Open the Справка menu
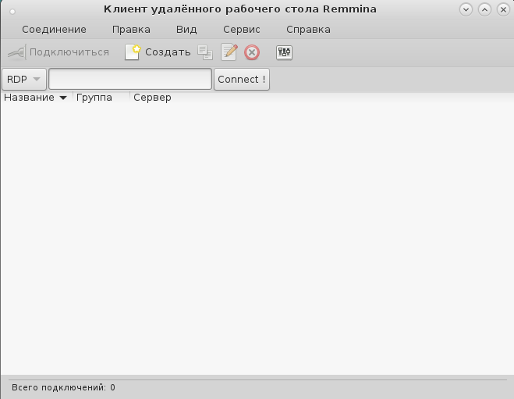Image resolution: width=514 pixels, height=399 pixels. pos(308,30)
